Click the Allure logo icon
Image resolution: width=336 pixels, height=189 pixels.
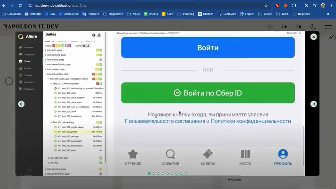pyautogui.click(x=20, y=37)
